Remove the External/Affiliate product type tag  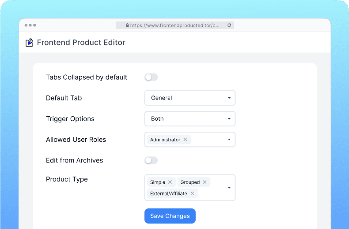[192, 194]
